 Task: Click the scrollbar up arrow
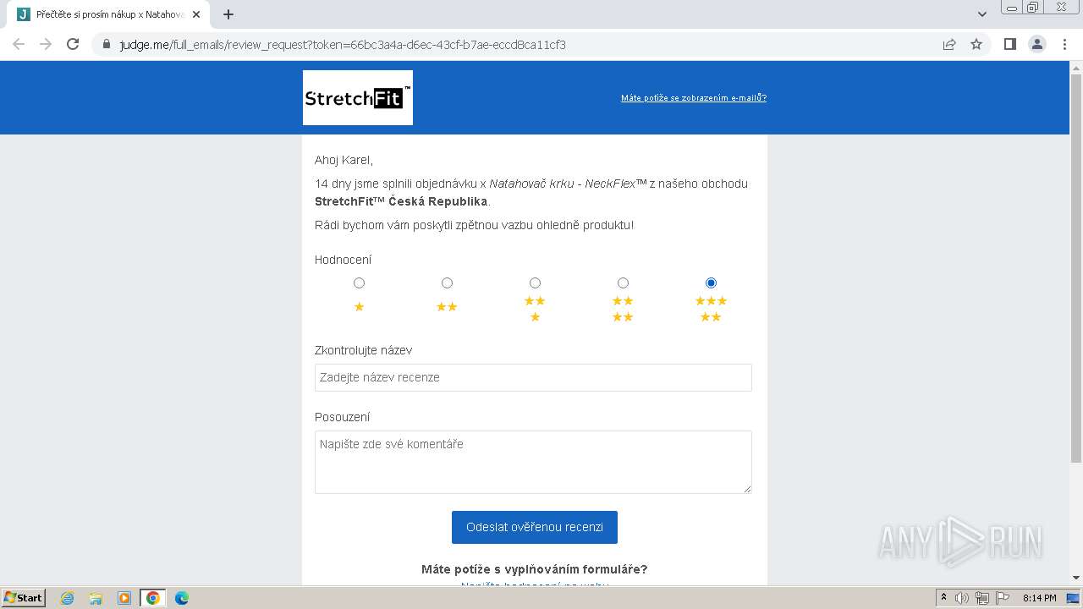[1076, 67]
